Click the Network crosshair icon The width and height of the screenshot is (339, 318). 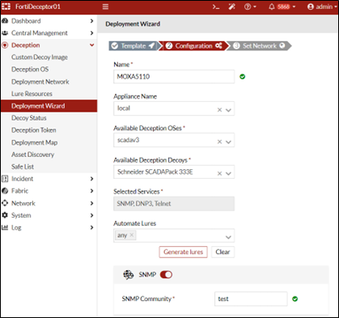click(5, 203)
